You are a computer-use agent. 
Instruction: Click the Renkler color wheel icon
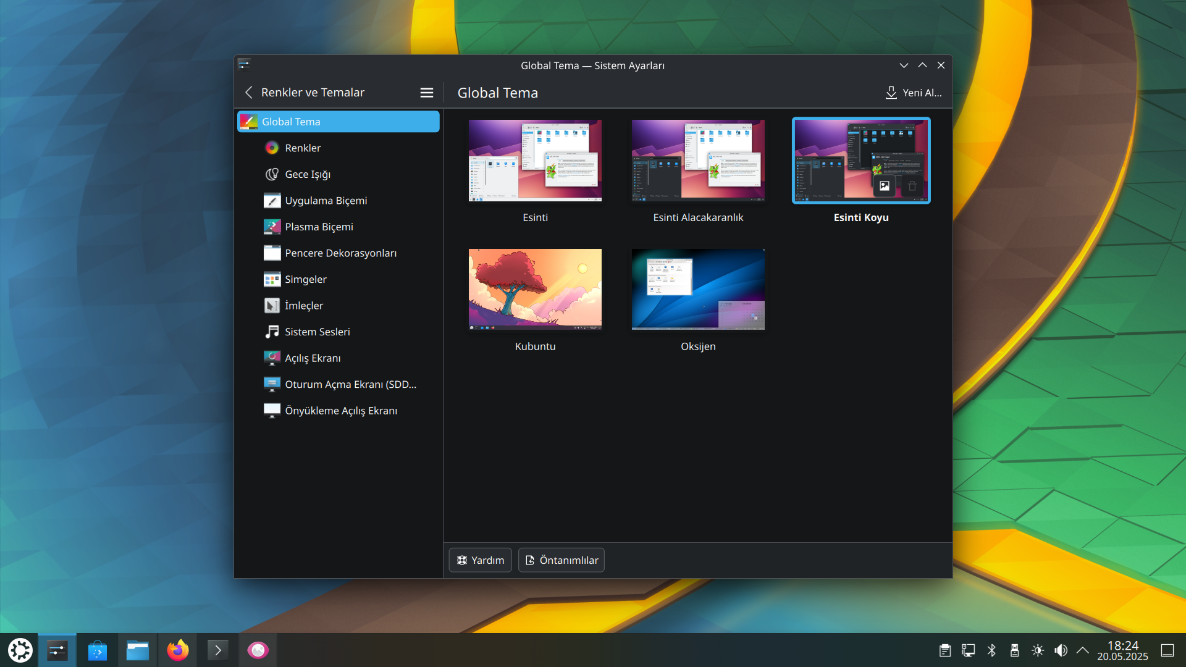click(x=272, y=148)
